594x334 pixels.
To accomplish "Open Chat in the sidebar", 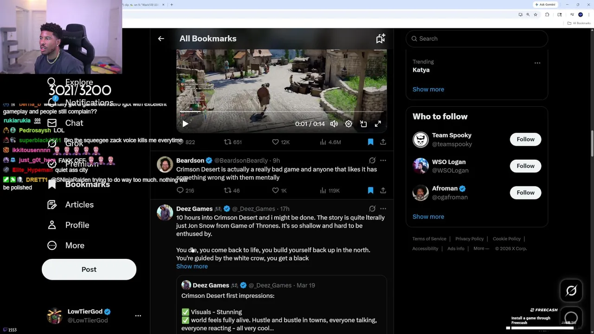I will 65,123.
